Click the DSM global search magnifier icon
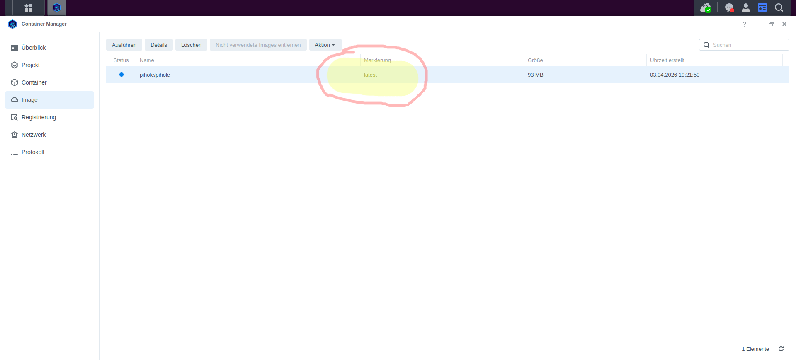Viewport: 796px width, 360px height. coord(779,8)
